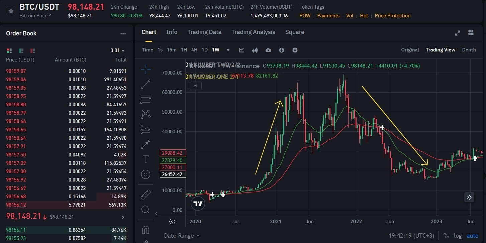Expand chart to fullscreen
The width and height of the screenshot is (486, 243).
pos(458,33)
